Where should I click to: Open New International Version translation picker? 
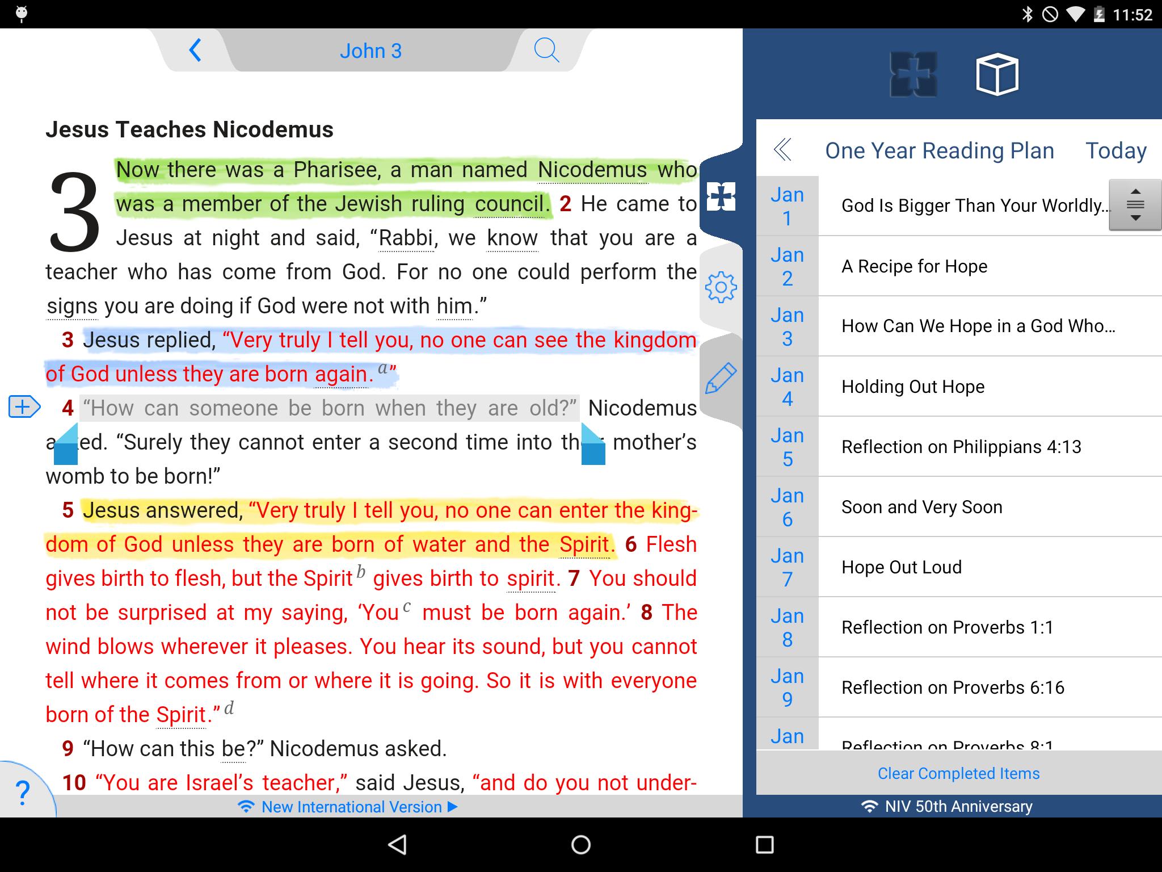pos(348,807)
